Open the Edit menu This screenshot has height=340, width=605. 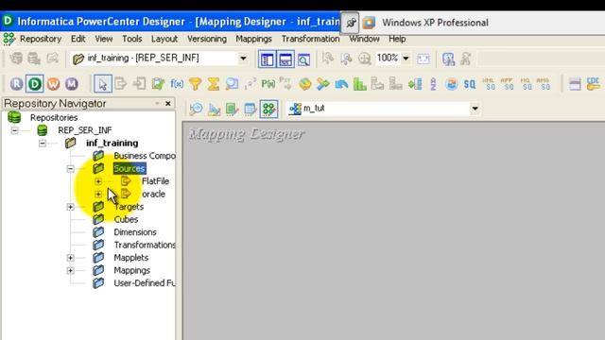pyautogui.click(x=78, y=39)
